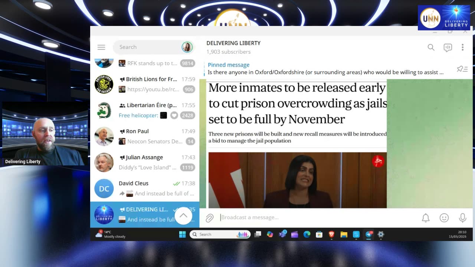The width and height of the screenshot is (475, 267).
Task: Open the Ron Paul channel
Action: coord(145,136)
